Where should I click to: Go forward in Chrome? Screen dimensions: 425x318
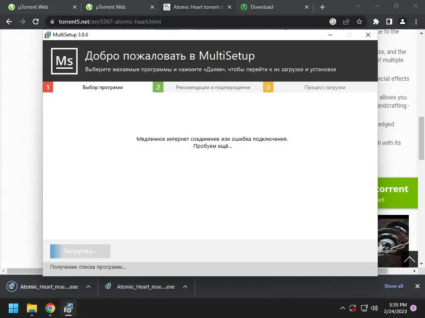click(22, 22)
